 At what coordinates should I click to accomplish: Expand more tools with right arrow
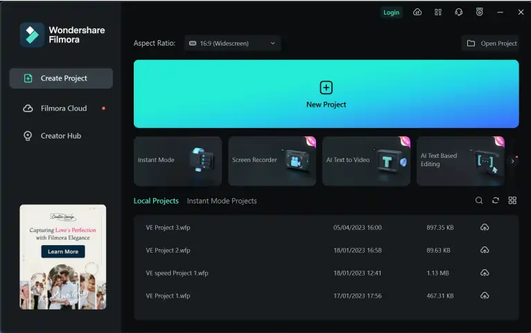point(512,161)
